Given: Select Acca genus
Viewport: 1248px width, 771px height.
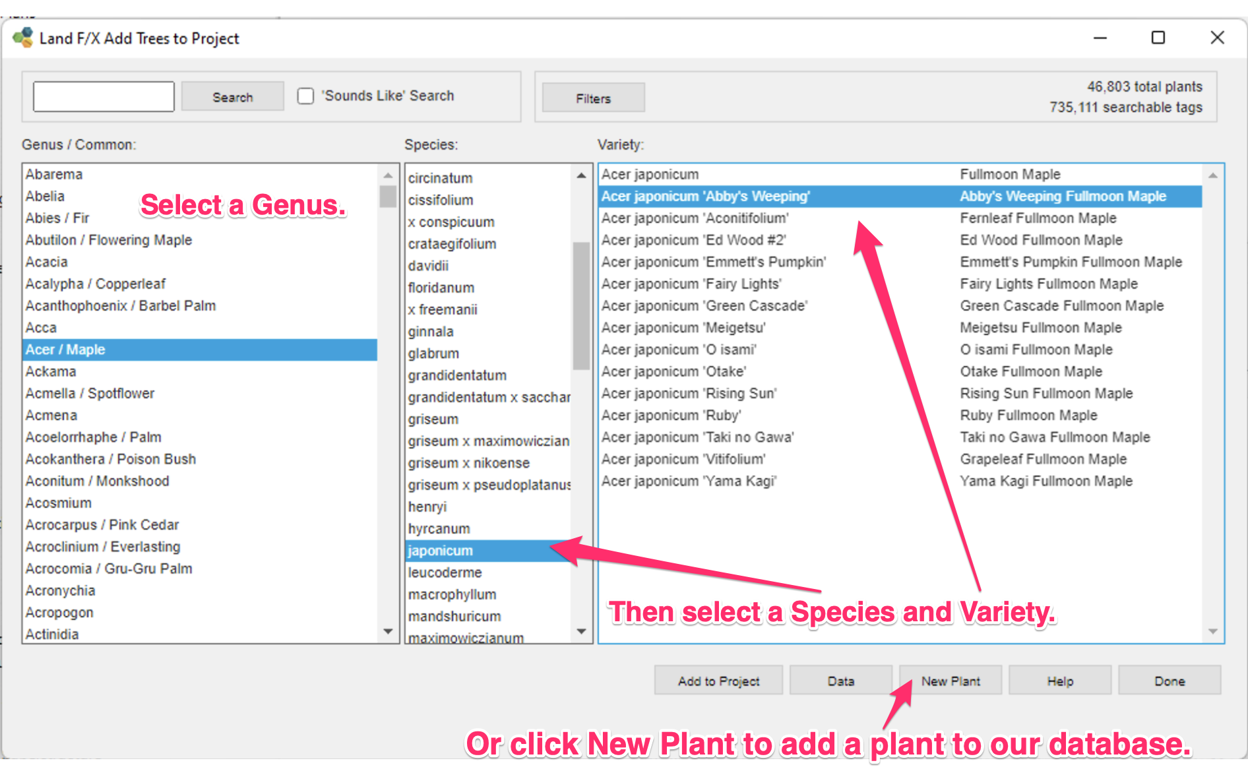Looking at the screenshot, I should point(200,327).
